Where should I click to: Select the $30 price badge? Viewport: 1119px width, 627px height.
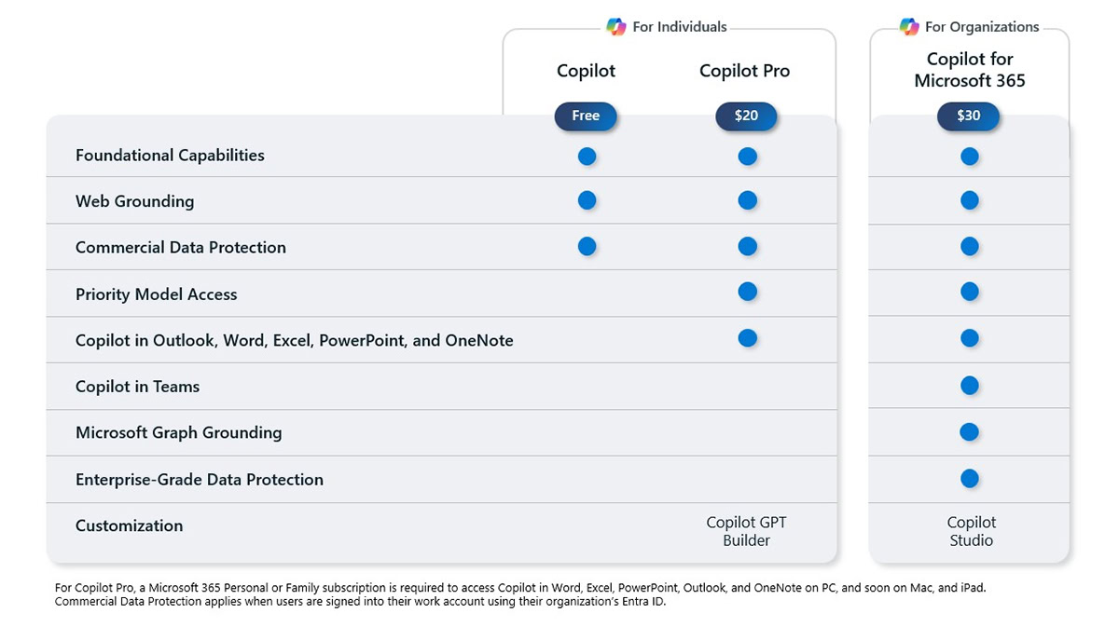tap(969, 116)
